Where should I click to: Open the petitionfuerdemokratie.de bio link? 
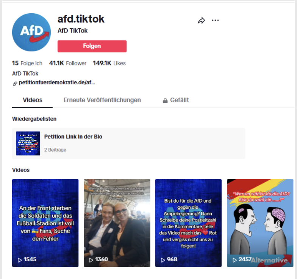[x=57, y=82]
